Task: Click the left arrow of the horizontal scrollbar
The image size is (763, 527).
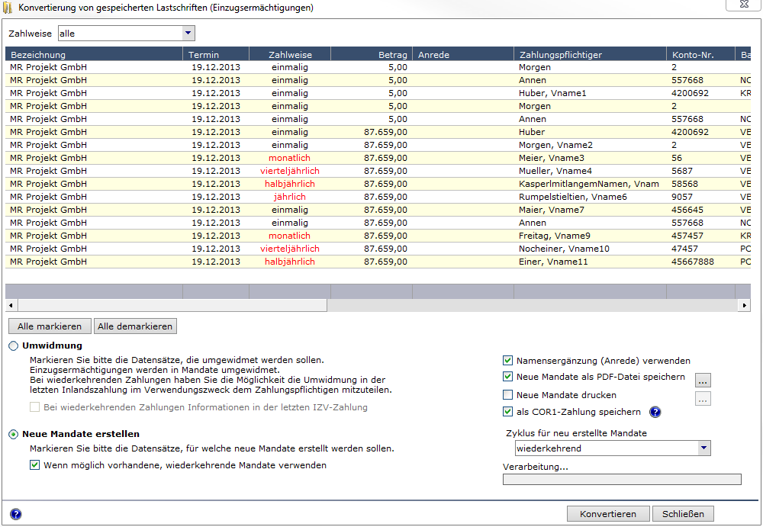Action: 11,306
